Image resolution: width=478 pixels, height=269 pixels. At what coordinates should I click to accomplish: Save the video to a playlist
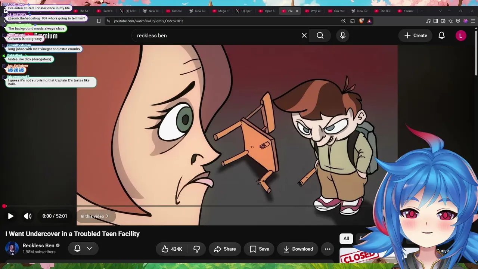[260, 249]
